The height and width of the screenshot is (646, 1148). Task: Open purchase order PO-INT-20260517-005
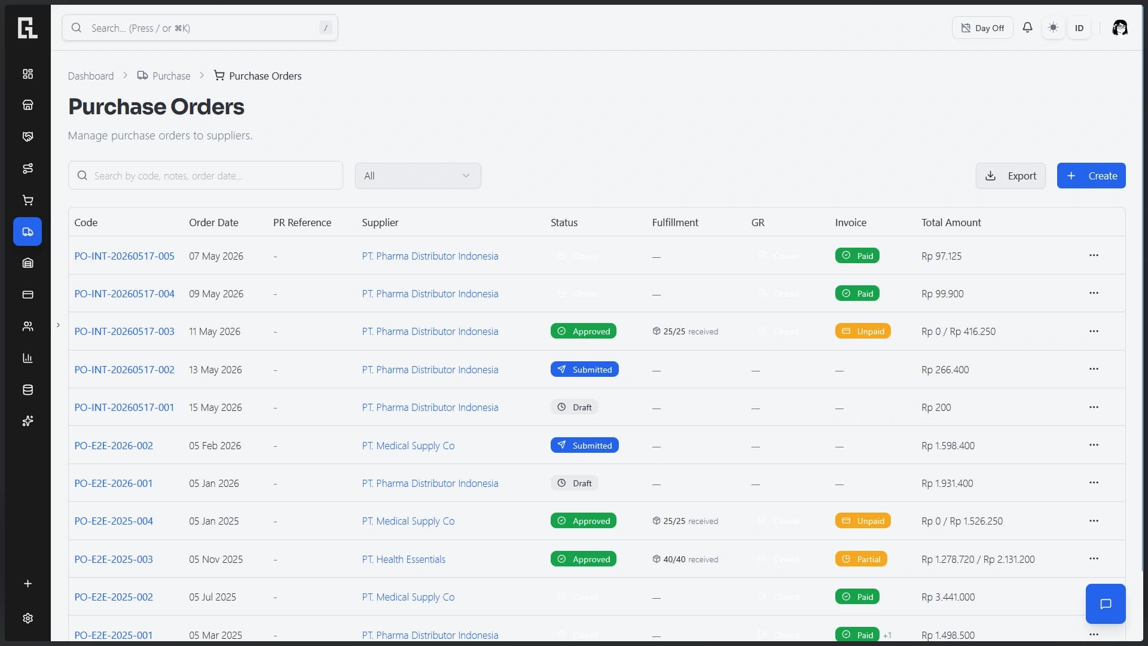coord(124,256)
